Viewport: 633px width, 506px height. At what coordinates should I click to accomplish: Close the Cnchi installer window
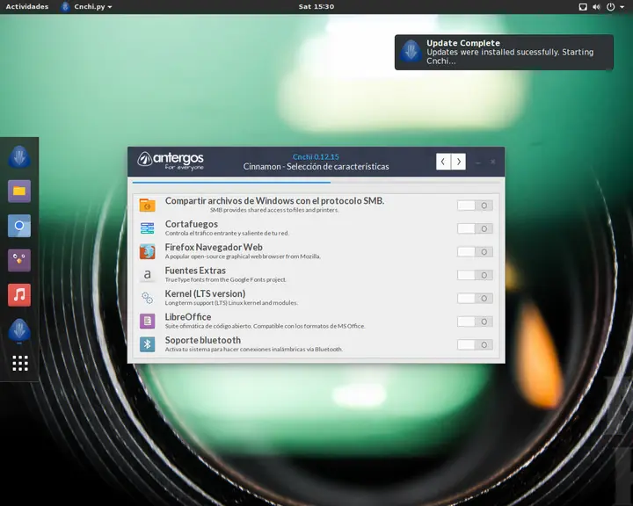(493, 162)
